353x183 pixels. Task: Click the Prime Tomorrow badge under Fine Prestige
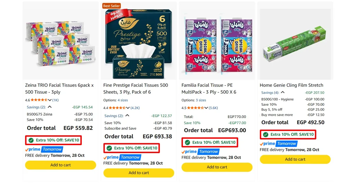tap(122, 157)
